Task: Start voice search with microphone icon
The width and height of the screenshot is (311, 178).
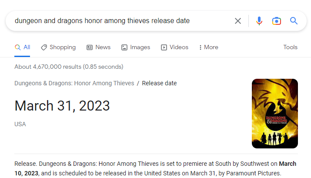Action: point(259,21)
